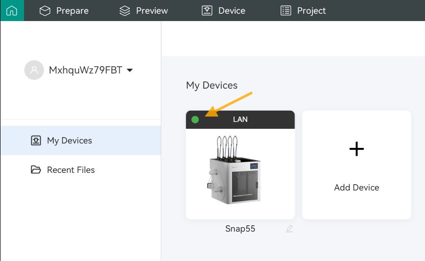Go to the Project tab
425x261 pixels.
click(311, 11)
